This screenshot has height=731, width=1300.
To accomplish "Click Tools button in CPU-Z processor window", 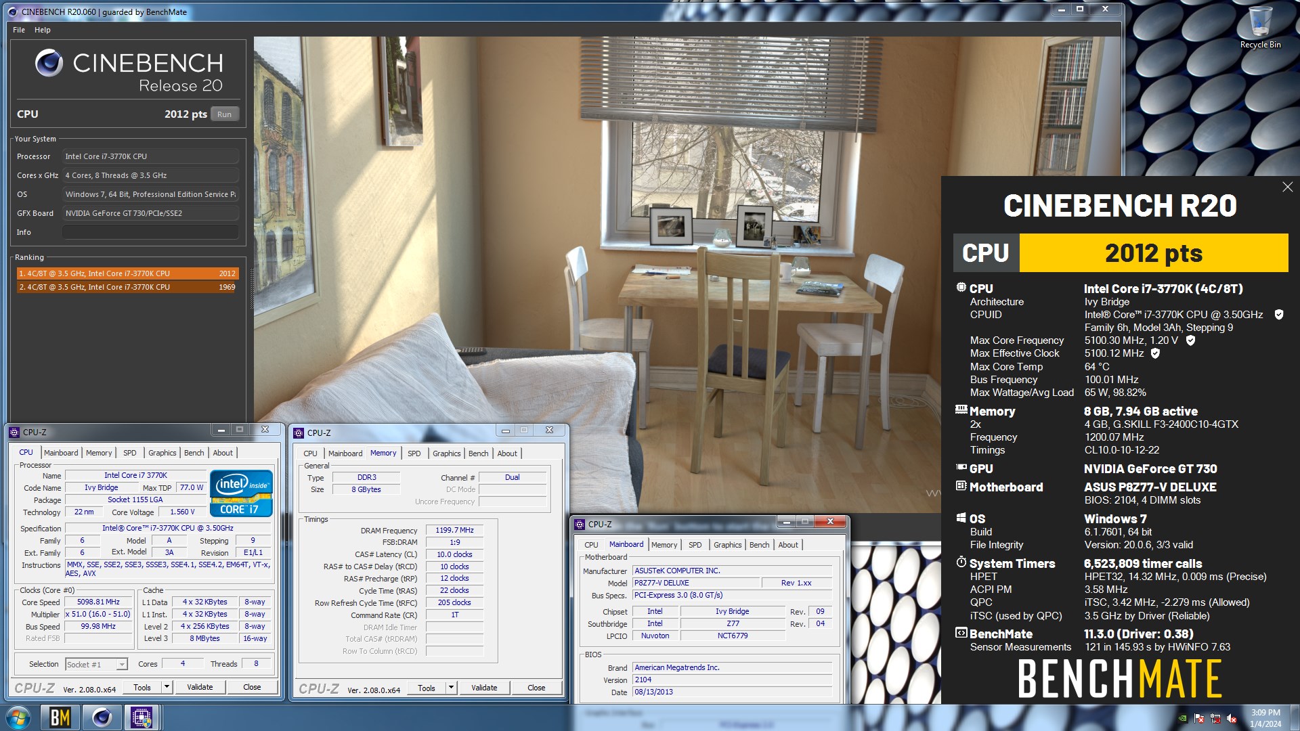I will tap(142, 687).
